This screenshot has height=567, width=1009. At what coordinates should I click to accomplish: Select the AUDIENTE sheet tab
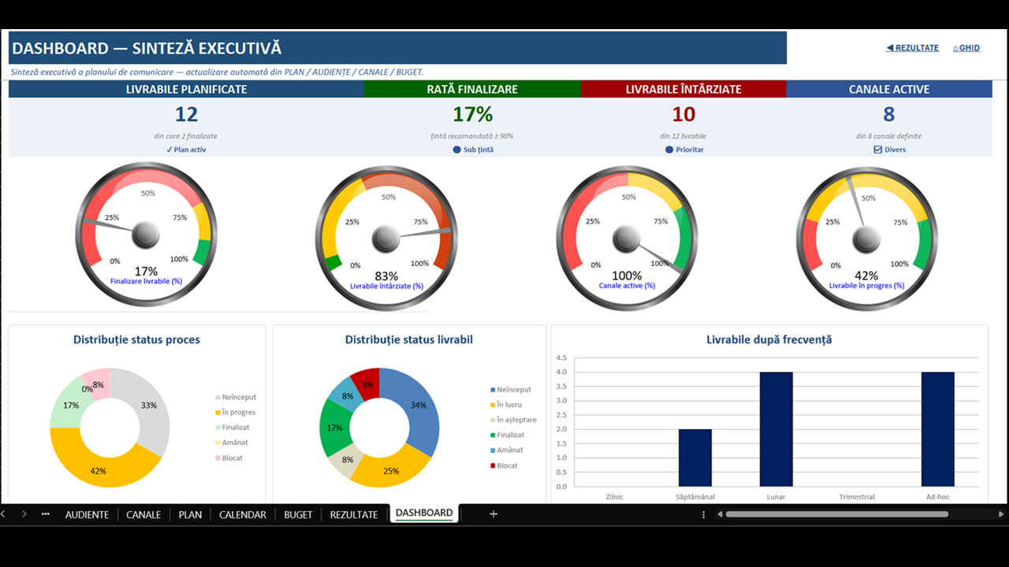coord(87,514)
